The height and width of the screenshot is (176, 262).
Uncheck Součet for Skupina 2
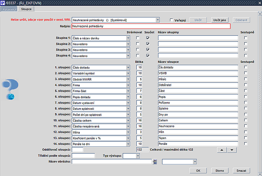[148, 44]
